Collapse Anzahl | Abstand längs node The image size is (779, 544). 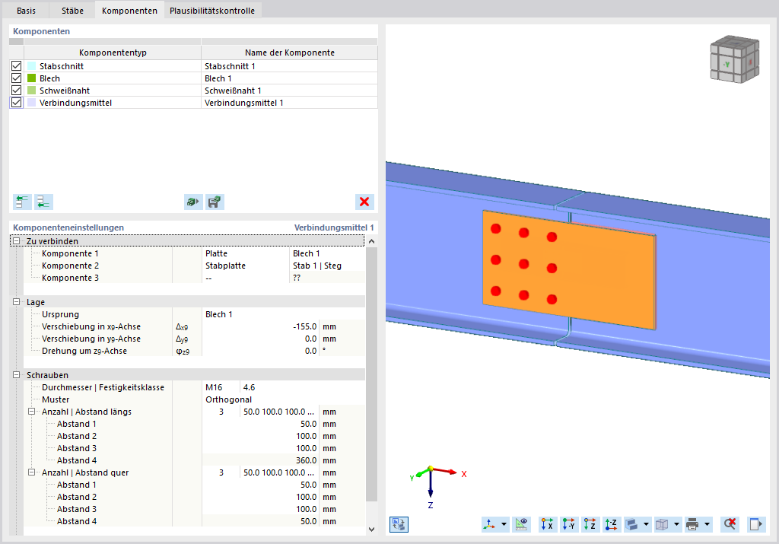coord(32,412)
